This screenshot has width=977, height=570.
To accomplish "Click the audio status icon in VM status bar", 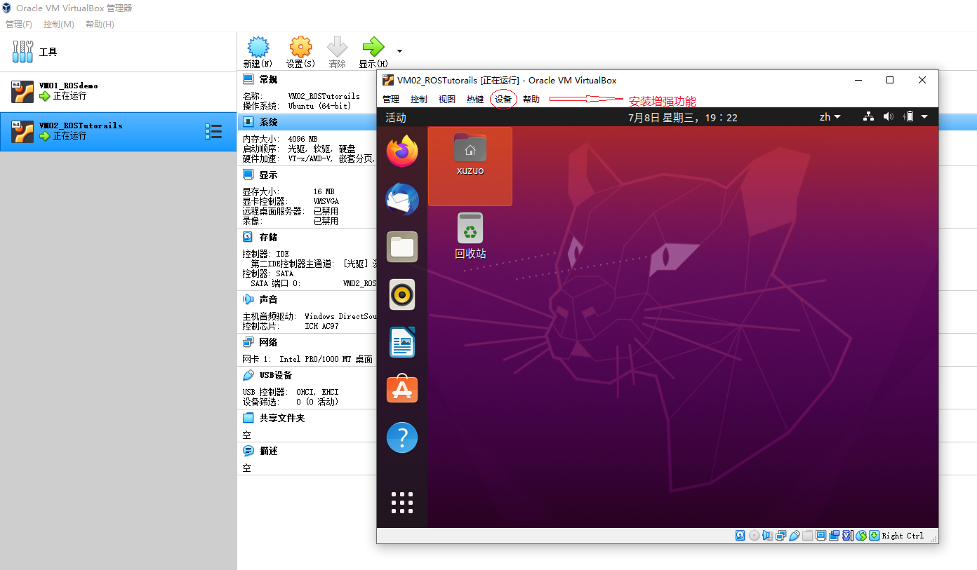I will click(768, 536).
